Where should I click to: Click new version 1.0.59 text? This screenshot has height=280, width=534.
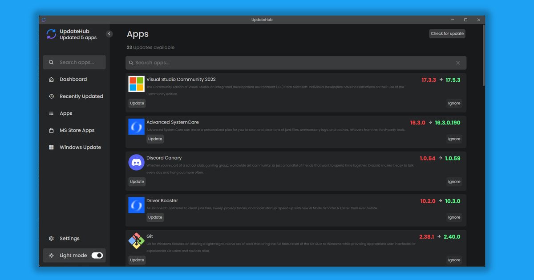[x=453, y=158]
